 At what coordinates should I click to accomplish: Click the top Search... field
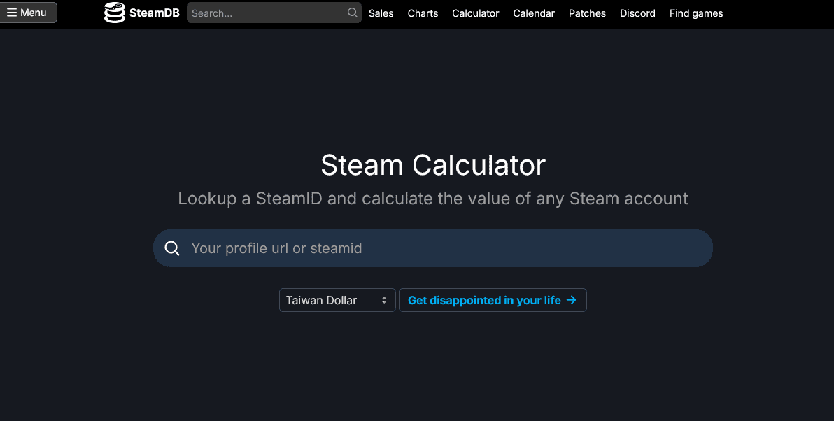pyautogui.click(x=273, y=13)
